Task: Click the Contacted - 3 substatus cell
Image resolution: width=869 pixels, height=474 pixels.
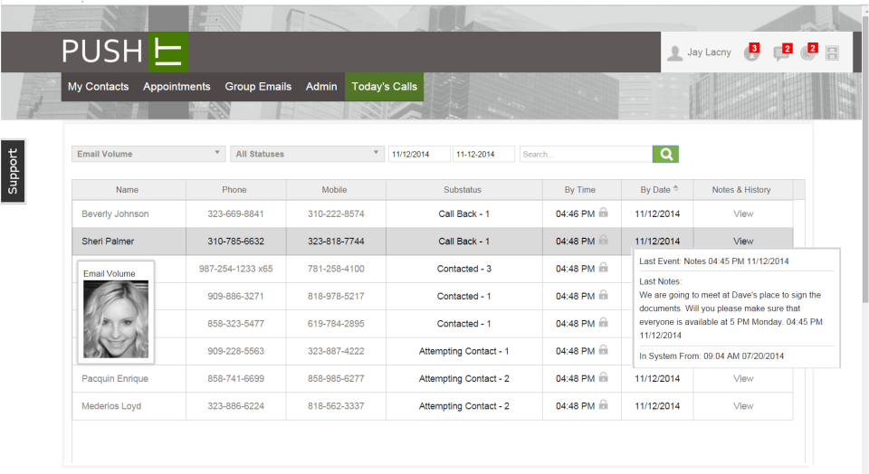Action: (463, 269)
